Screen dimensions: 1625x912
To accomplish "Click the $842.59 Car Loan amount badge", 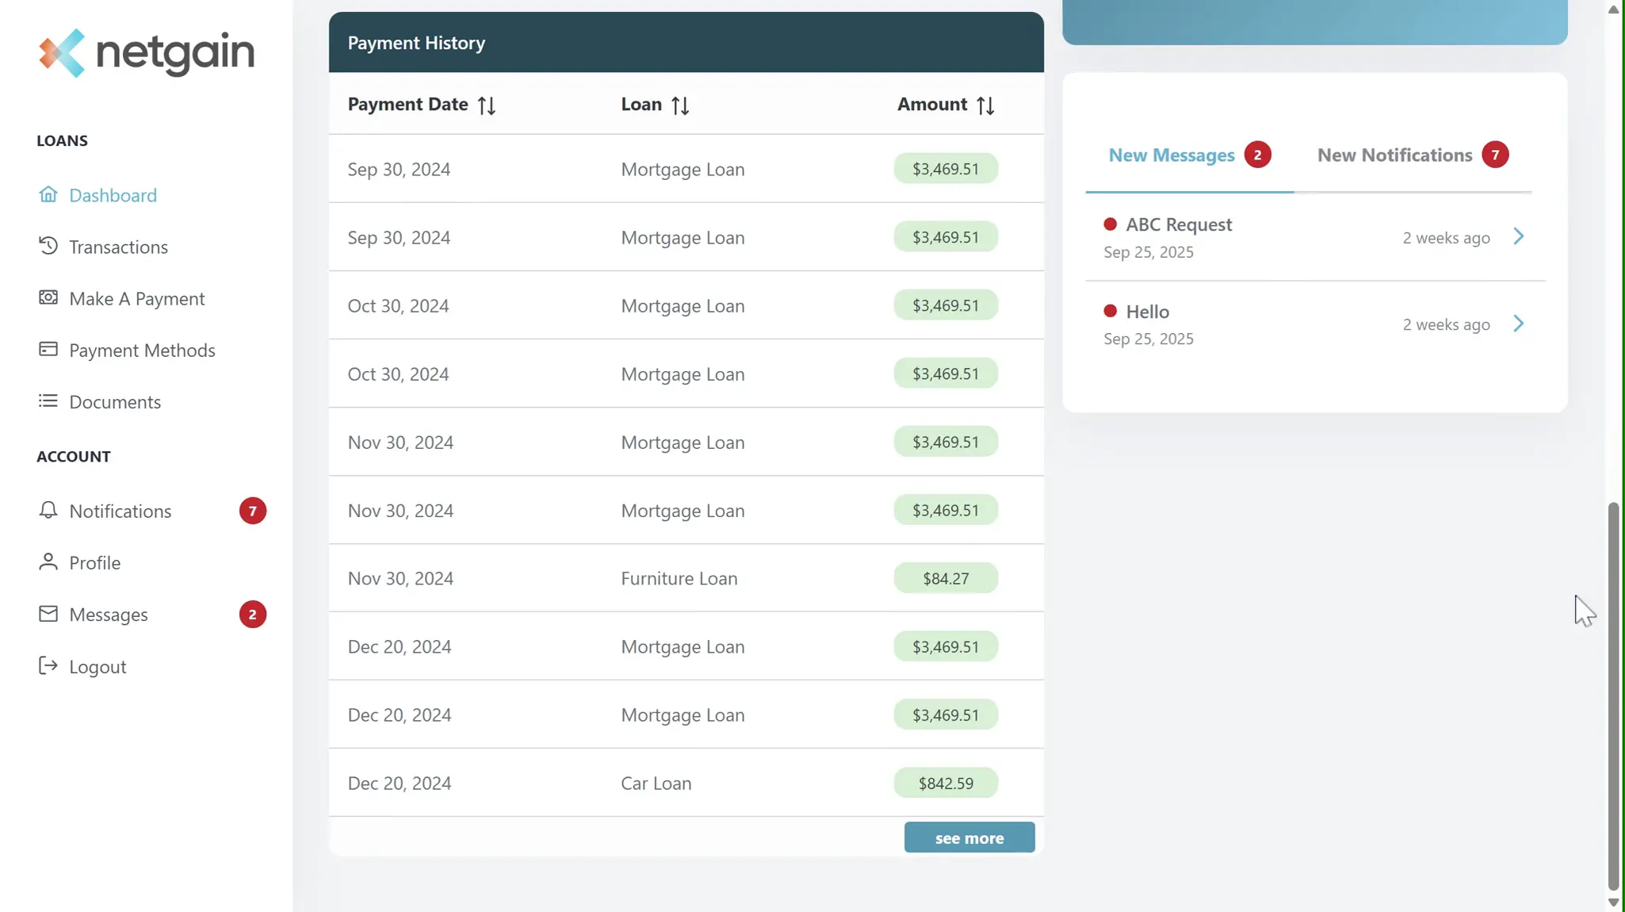I will (946, 783).
